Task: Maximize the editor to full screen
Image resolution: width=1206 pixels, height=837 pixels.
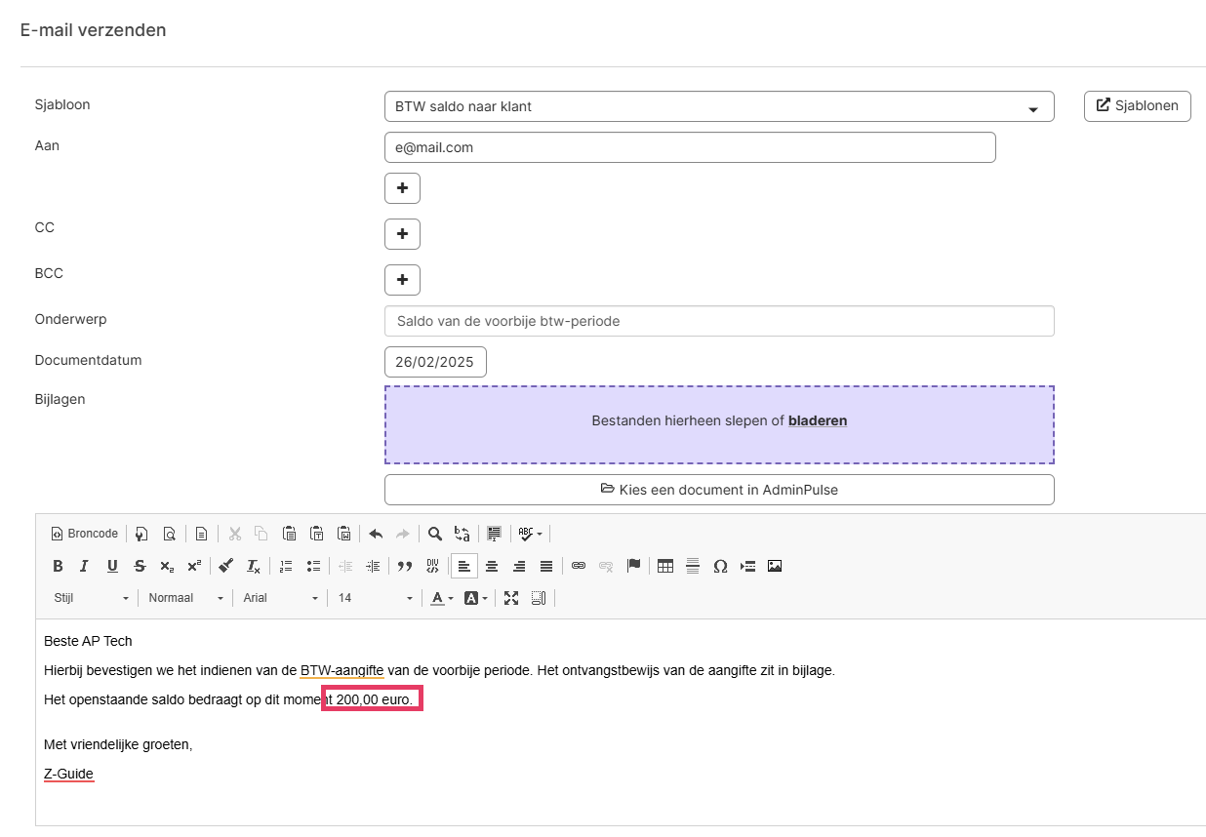Action: click(511, 598)
